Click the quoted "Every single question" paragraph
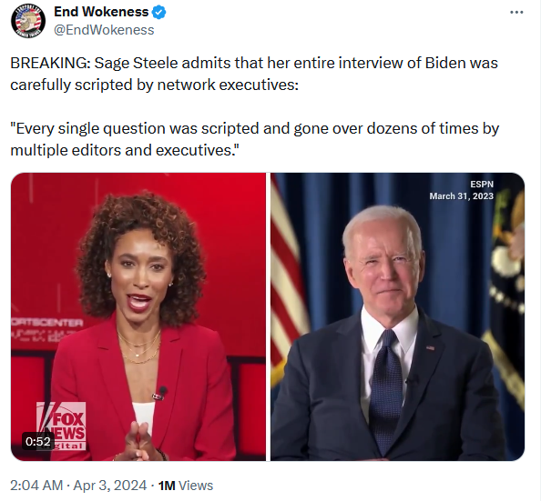The width and height of the screenshot is (541, 501). [255, 139]
